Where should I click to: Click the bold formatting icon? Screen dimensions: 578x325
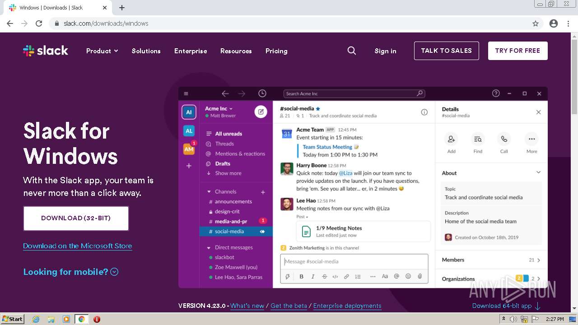(301, 276)
